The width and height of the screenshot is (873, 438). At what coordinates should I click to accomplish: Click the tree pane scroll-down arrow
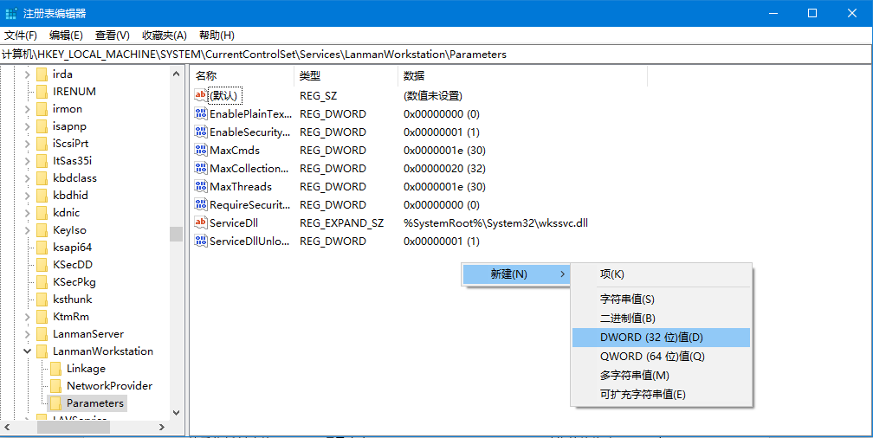click(x=177, y=414)
